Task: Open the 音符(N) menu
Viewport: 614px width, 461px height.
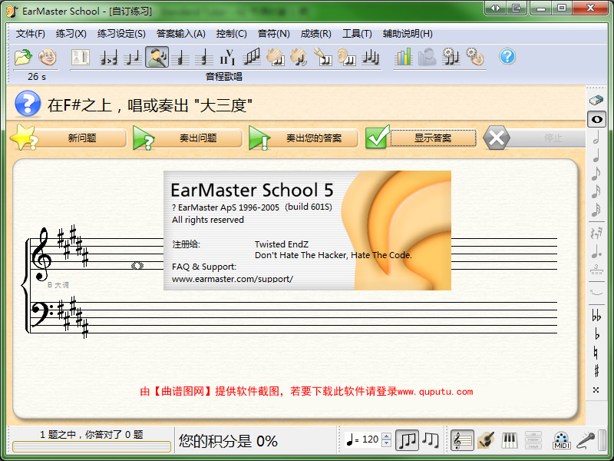Action: pyautogui.click(x=274, y=34)
